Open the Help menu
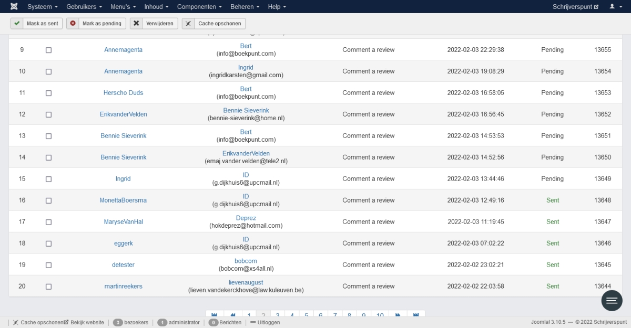 pos(277,6)
